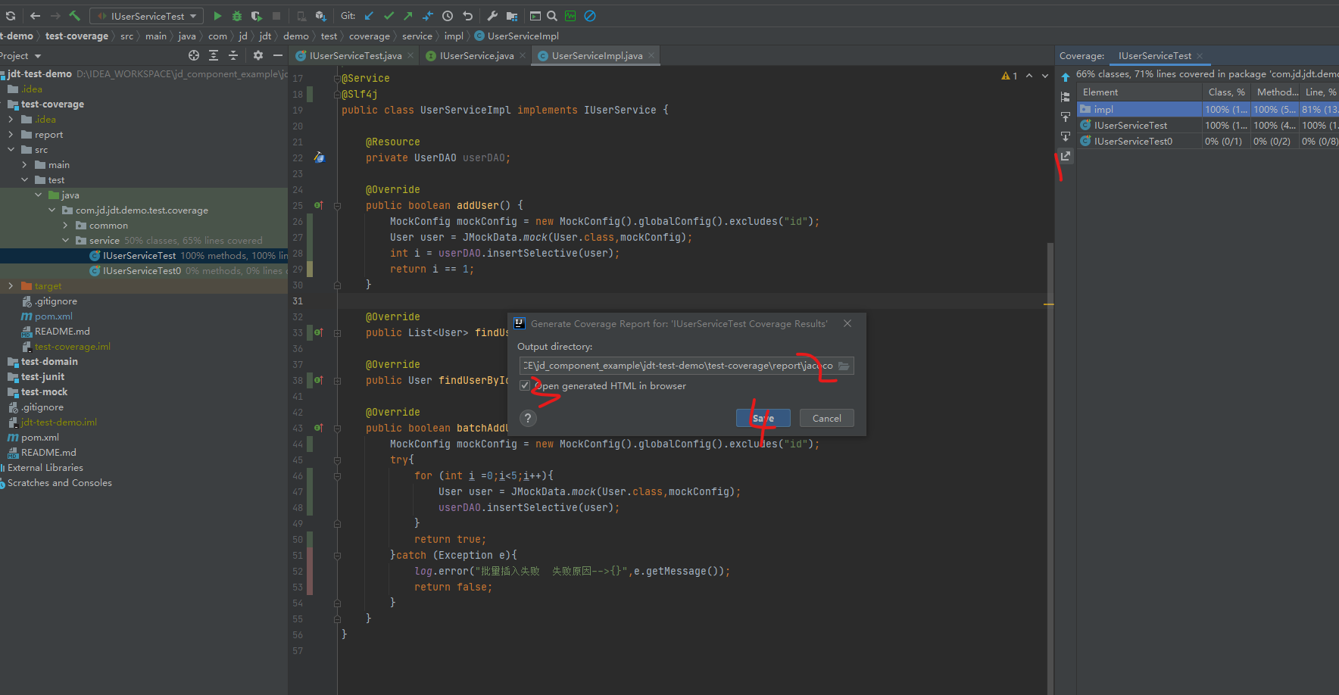Close the Coverage IUserServiceTest tab
This screenshot has width=1339, height=695.
pyautogui.click(x=1200, y=56)
